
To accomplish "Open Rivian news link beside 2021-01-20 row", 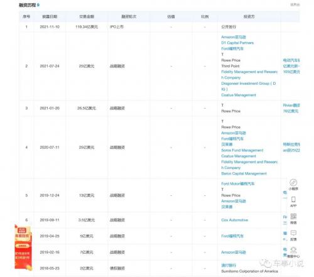I will pyautogui.click(x=291, y=108).
